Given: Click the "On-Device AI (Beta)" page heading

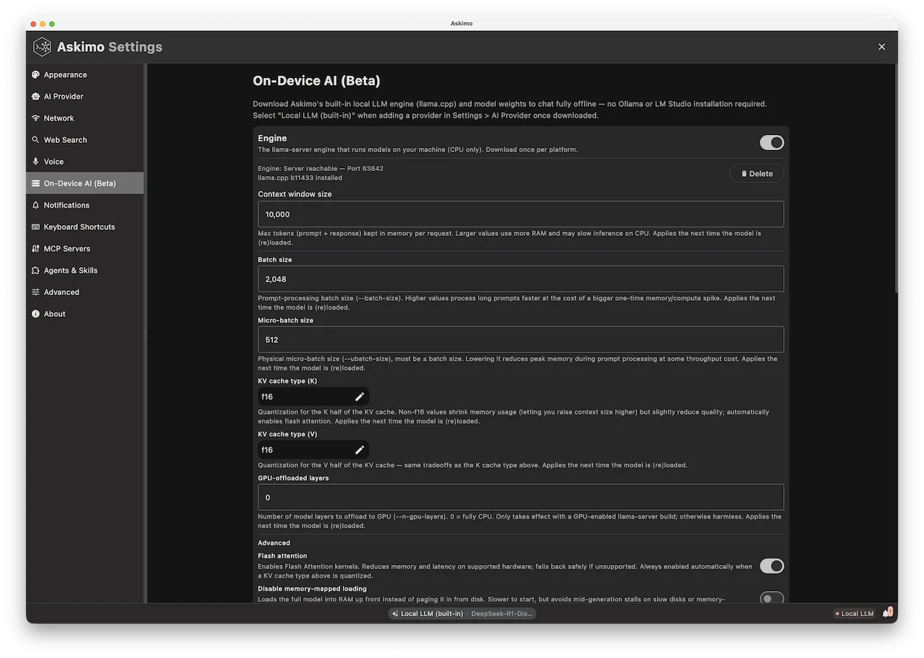Looking at the screenshot, I should (316, 81).
